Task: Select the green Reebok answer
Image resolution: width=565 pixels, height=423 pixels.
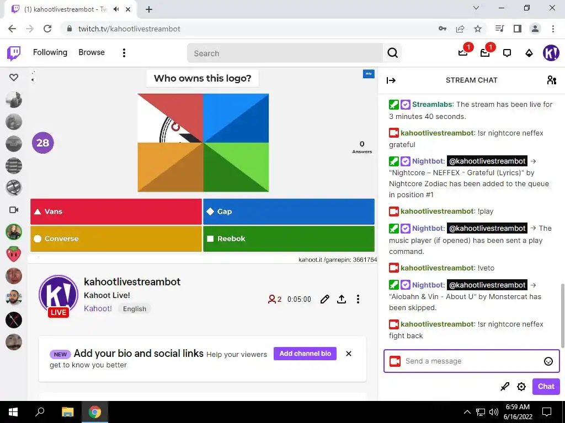Action: (289, 238)
